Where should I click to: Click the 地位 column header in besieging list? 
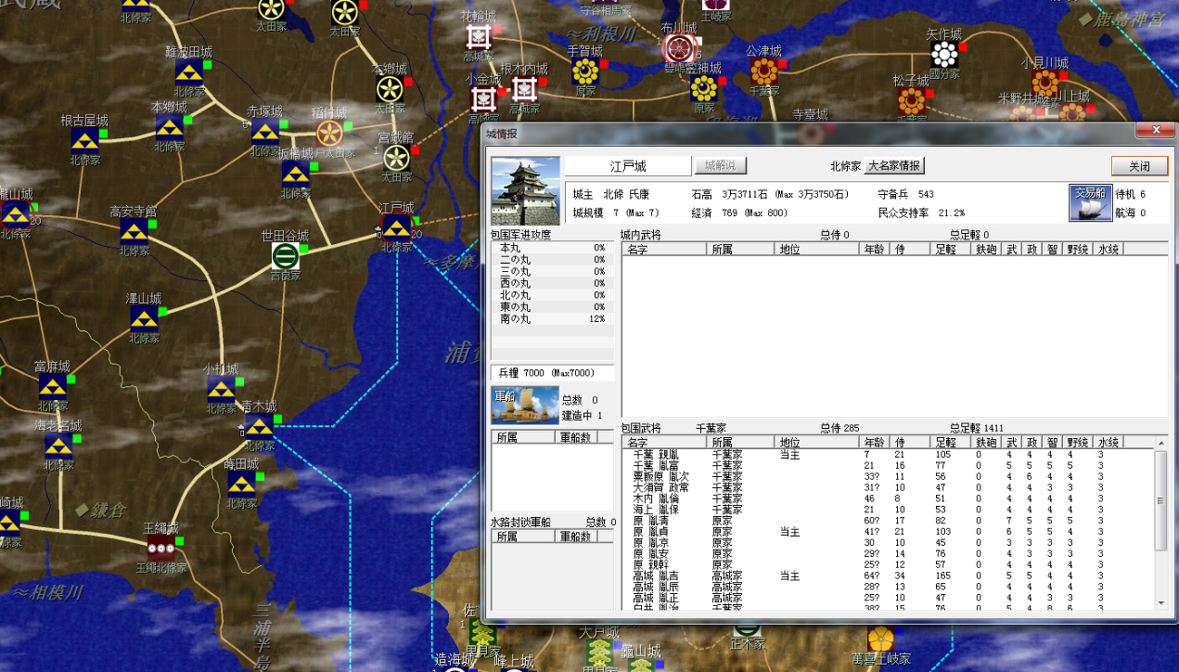point(817,443)
